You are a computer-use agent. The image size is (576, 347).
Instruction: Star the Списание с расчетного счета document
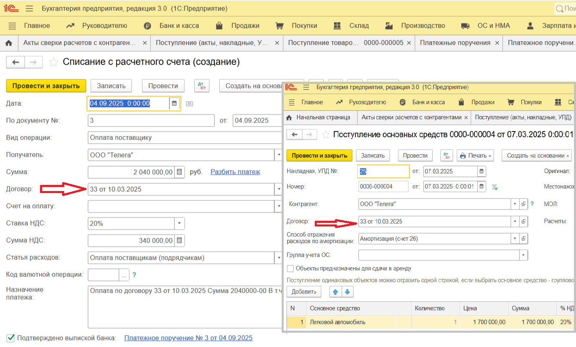[x=53, y=62]
